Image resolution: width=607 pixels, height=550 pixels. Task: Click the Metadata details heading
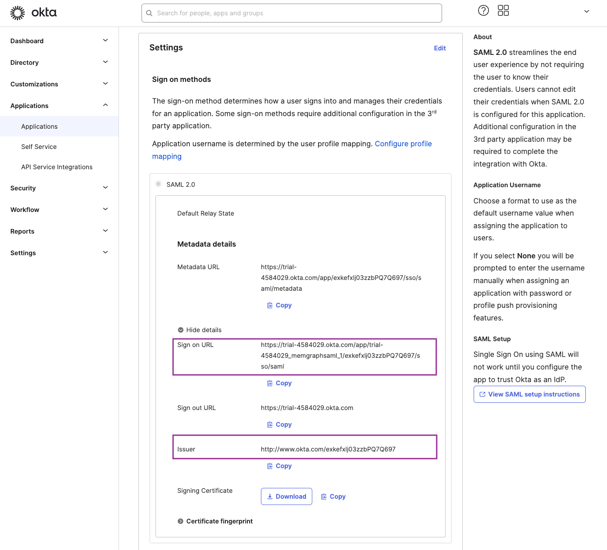(x=206, y=244)
